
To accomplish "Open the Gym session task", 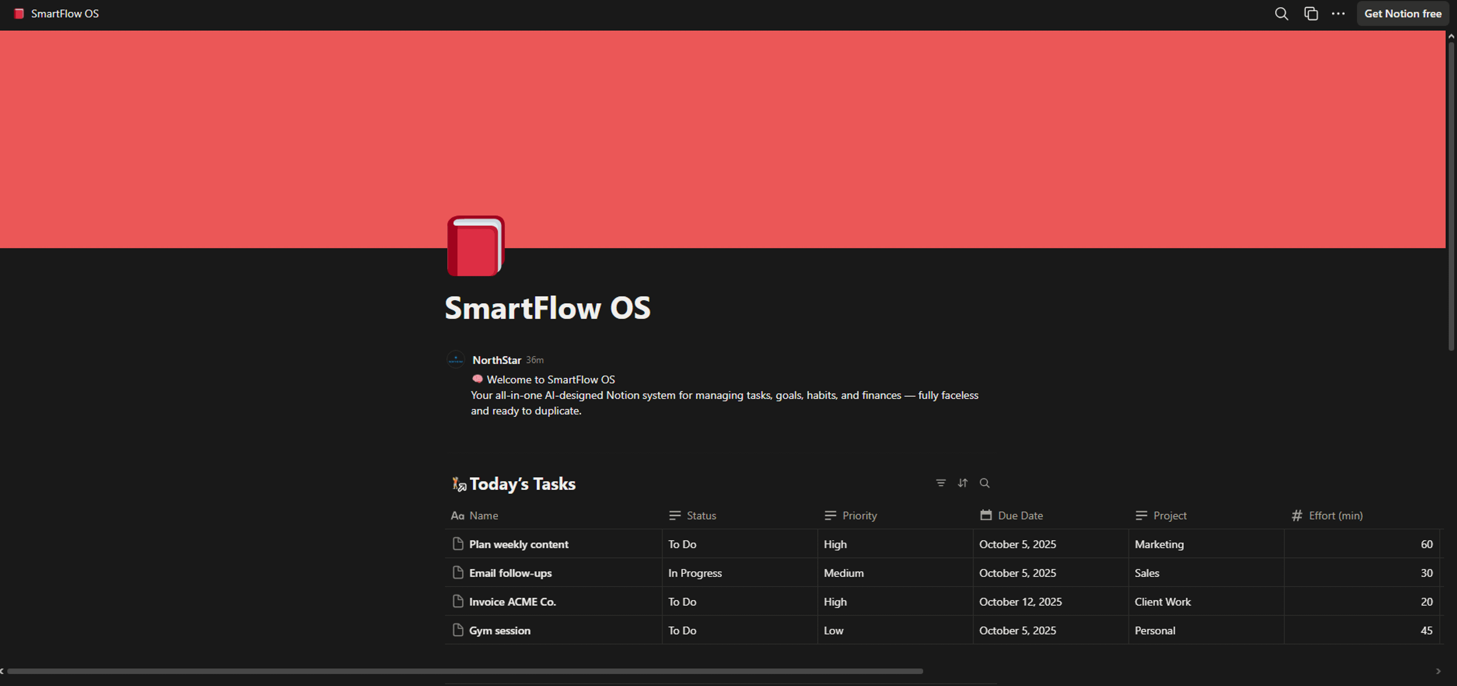I will tap(500, 631).
